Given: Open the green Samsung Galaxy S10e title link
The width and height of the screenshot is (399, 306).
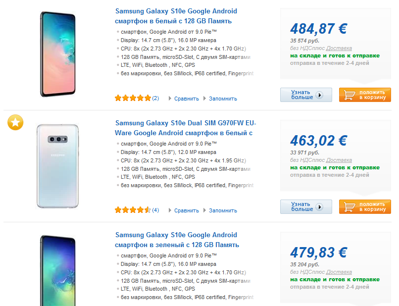Looking at the screenshot, I should pyautogui.click(x=177, y=240).
